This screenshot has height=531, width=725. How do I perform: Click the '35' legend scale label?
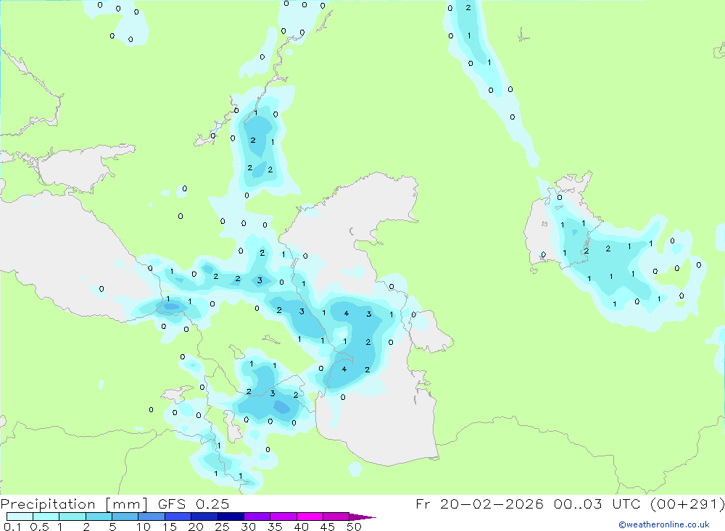tap(275, 527)
